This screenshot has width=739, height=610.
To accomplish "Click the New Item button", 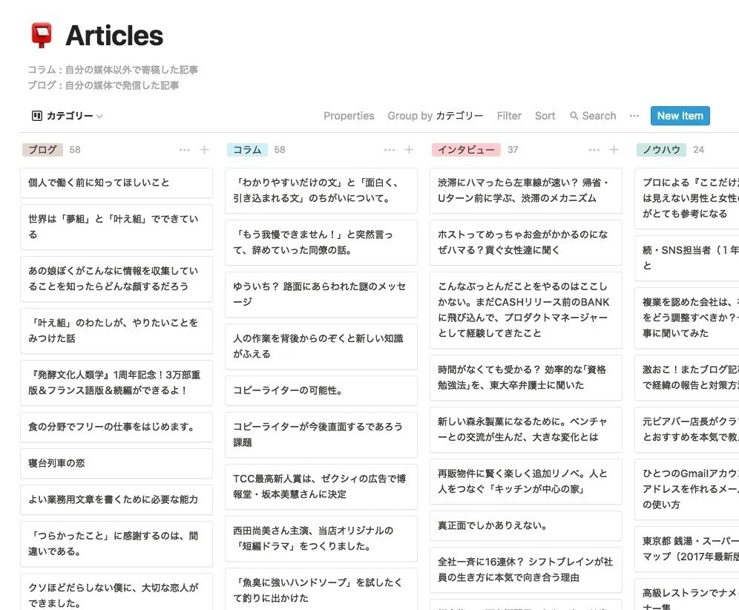I will 680,116.
